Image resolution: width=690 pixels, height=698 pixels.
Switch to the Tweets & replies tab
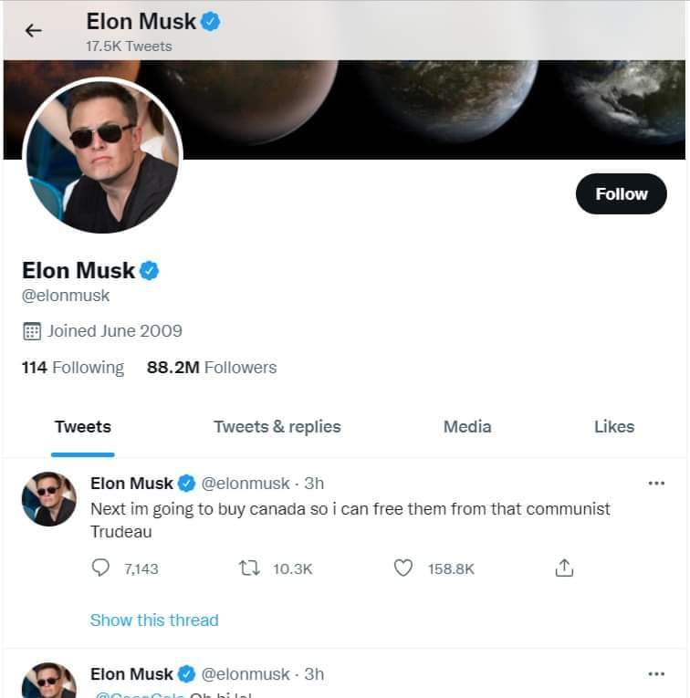tap(277, 426)
